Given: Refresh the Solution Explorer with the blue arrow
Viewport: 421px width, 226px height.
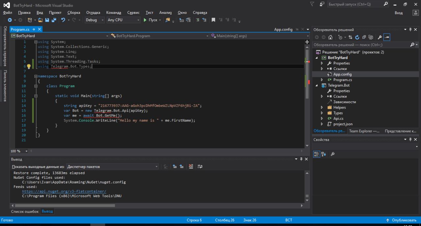Looking at the screenshot, I should tap(357, 37).
